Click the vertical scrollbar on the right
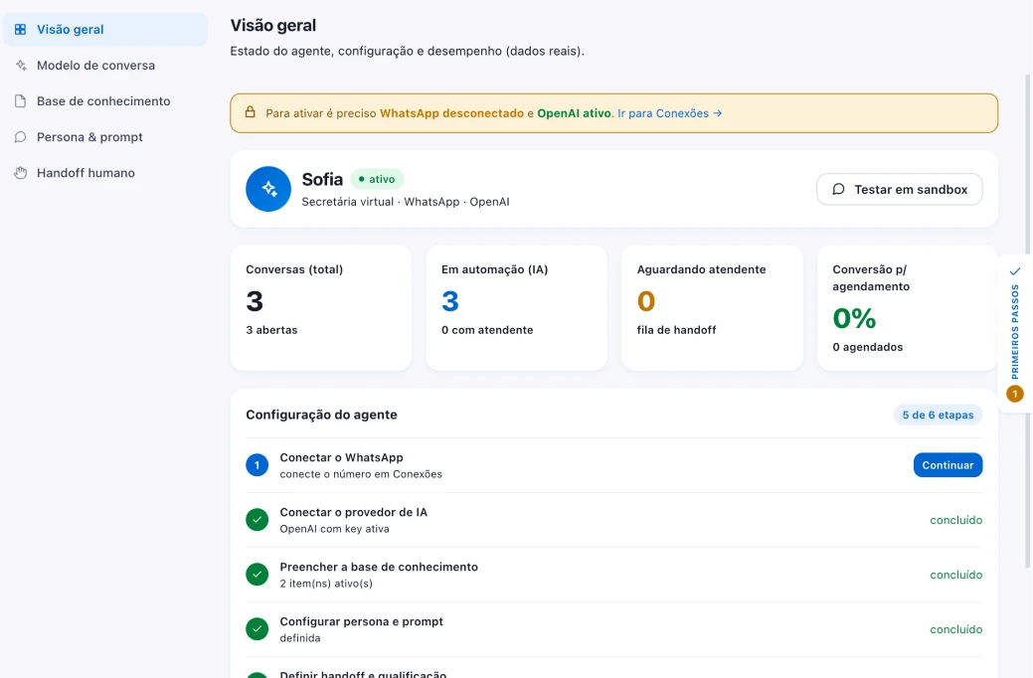The image size is (1033, 678). click(x=1028, y=319)
